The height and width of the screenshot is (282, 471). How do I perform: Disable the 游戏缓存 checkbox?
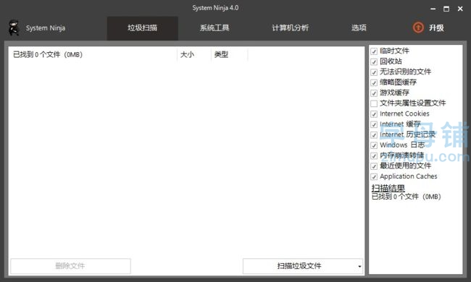pyautogui.click(x=374, y=93)
